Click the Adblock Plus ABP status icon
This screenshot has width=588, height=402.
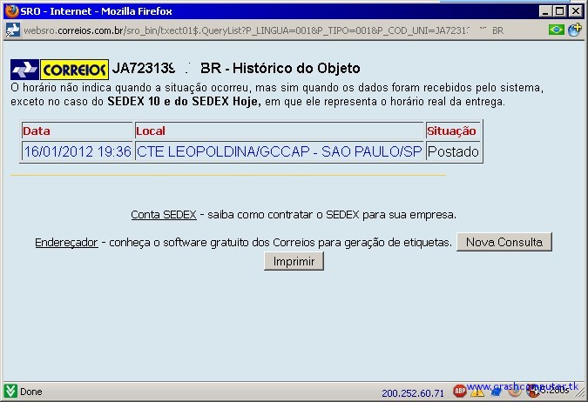point(459,392)
